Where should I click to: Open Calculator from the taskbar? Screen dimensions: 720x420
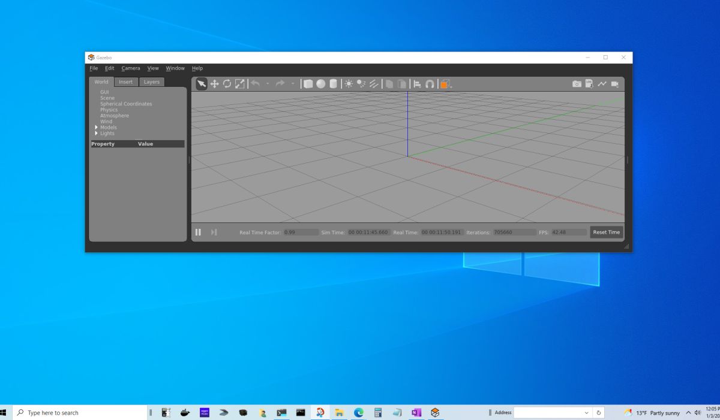377,413
